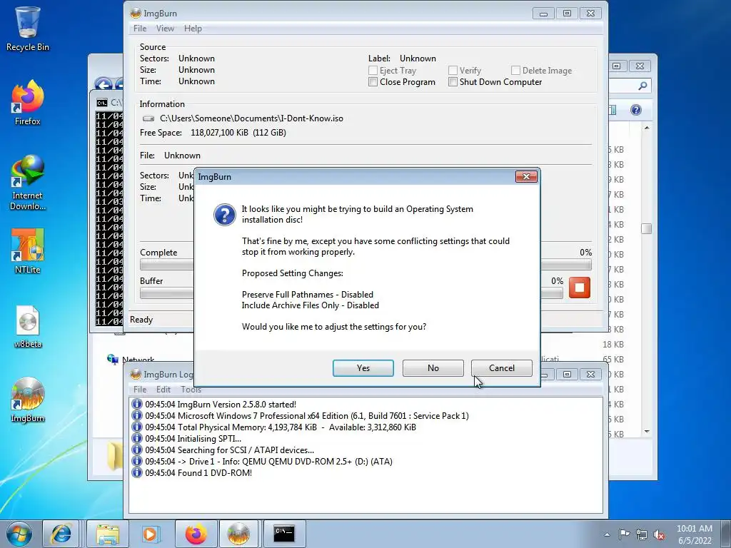Open Edit menu in ImgBurn Log window
Screen dimensions: 731x548
coord(163,390)
